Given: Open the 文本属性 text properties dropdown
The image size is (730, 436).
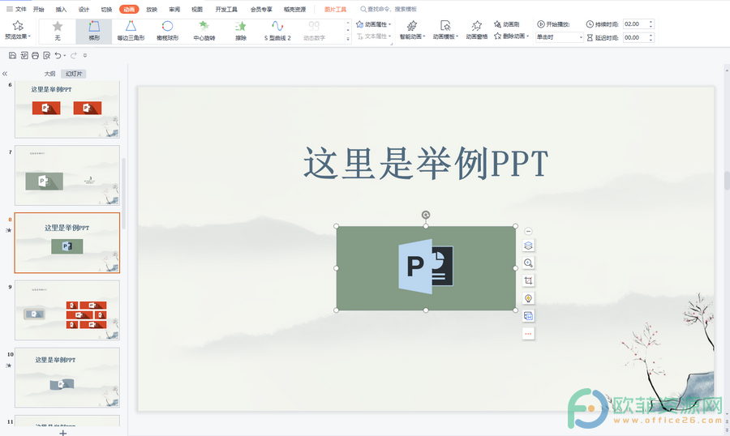Looking at the screenshot, I should [373, 36].
